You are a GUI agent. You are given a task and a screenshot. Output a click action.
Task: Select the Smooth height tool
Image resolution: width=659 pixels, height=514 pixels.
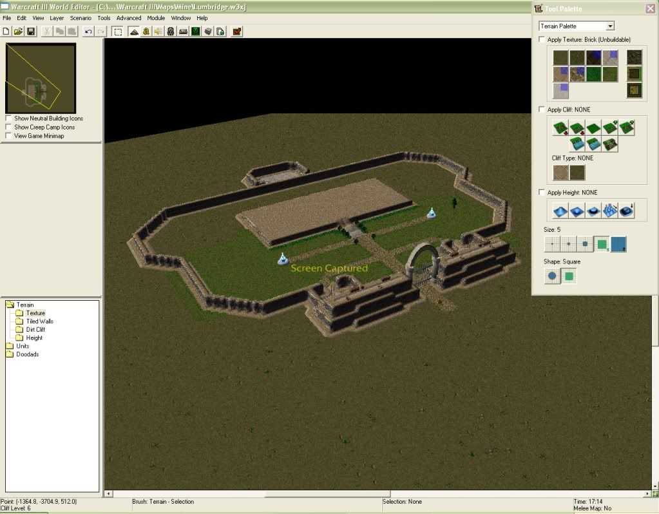pos(626,211)
